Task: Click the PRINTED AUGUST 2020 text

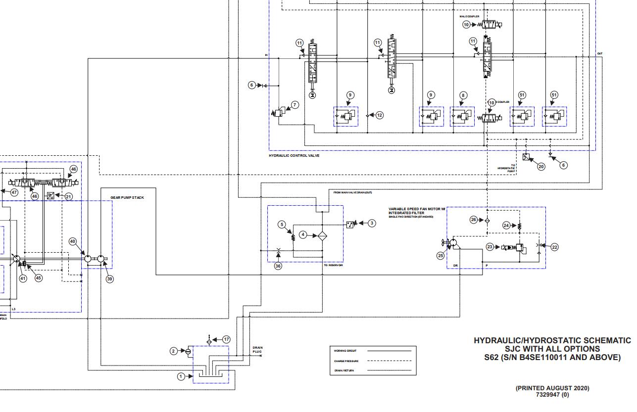Action: click(x=552, y=388)
